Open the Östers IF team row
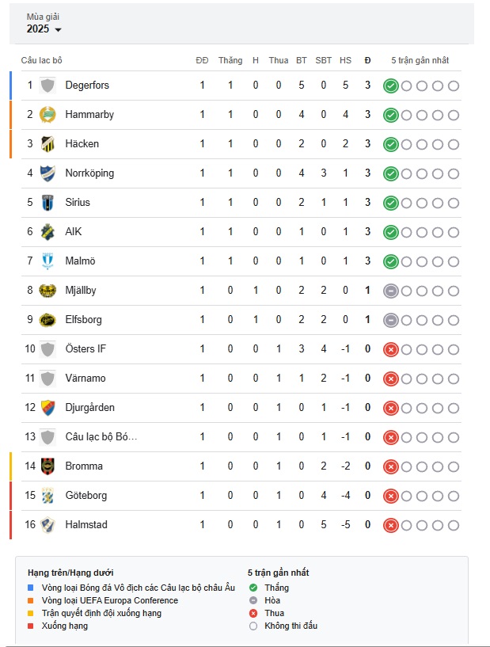Viewport: 490px width, 647px height. point(241,349)
